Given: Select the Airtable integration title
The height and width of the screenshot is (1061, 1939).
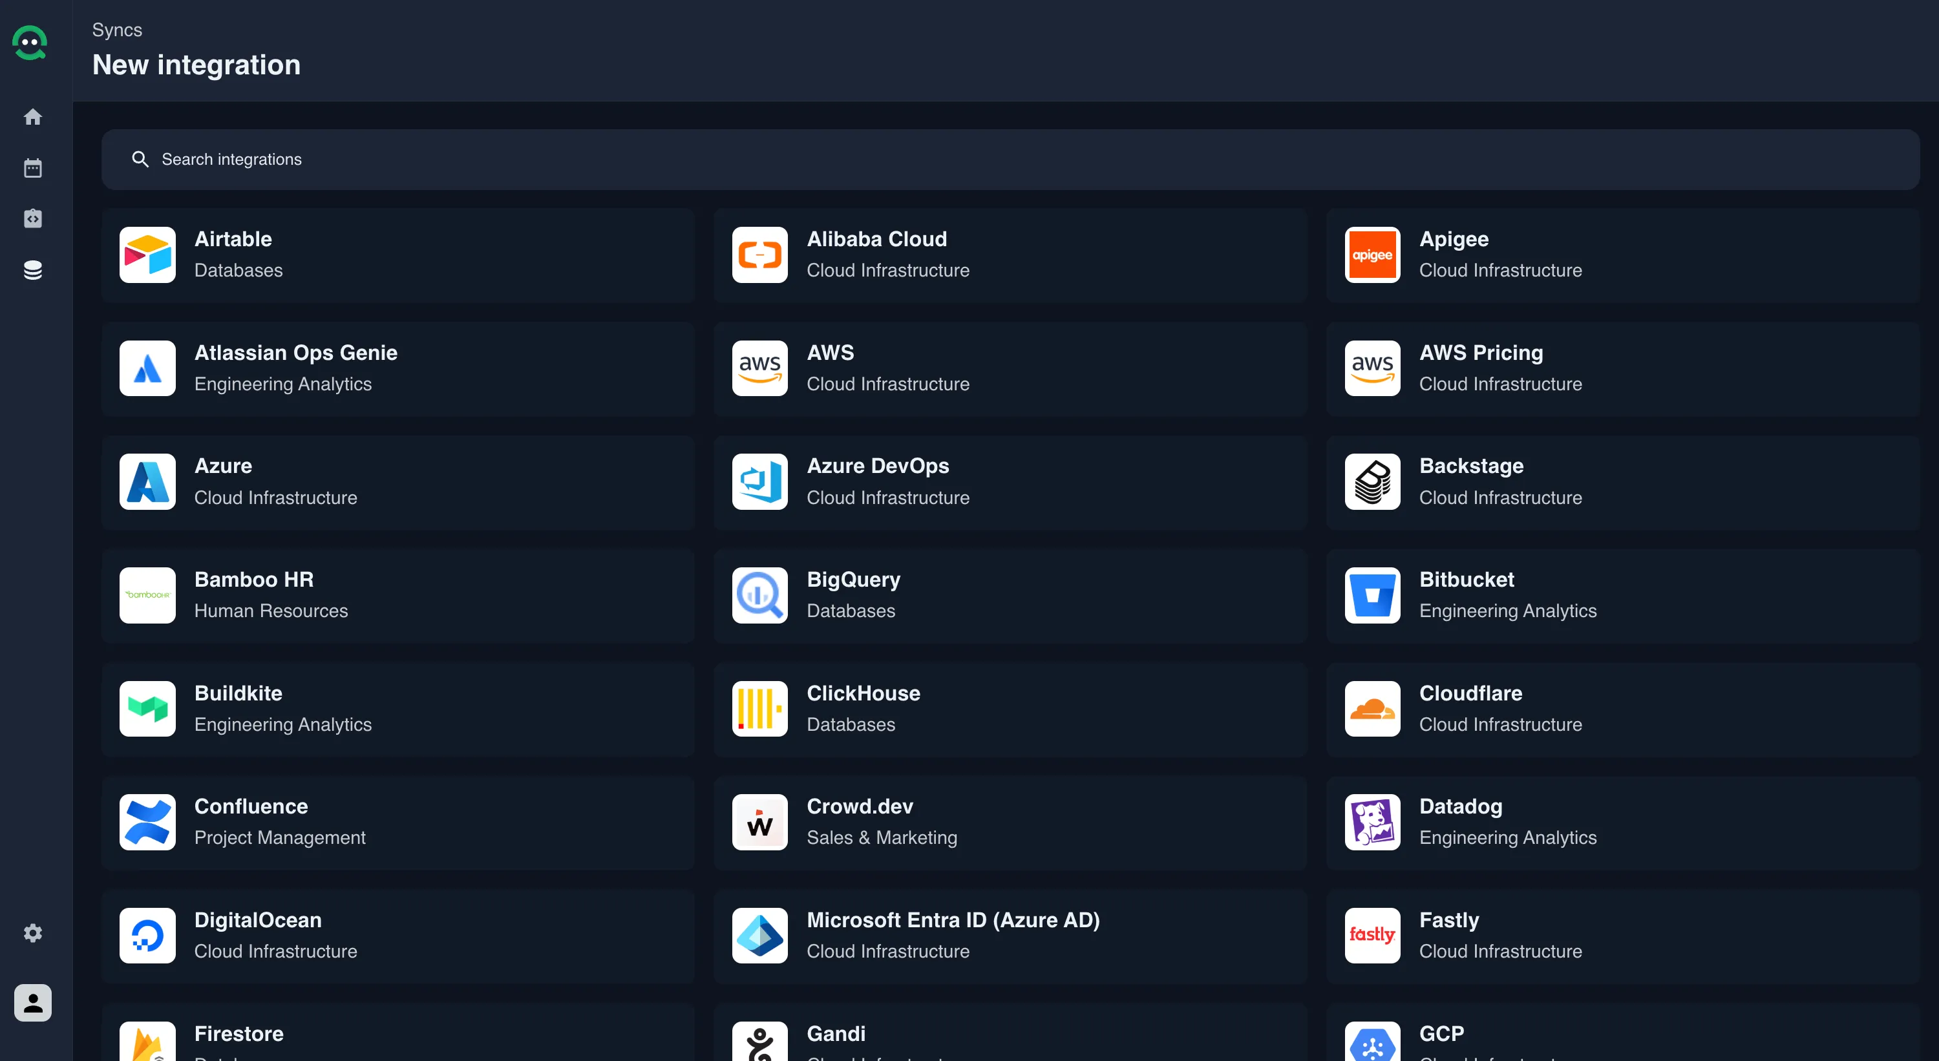Looking at the screenshot, I should coord(233,238).
